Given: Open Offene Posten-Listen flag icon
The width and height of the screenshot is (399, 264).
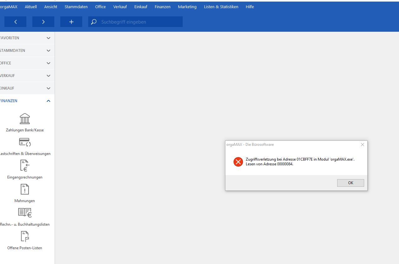Looking at the screenshot, I should click(25, 236).
